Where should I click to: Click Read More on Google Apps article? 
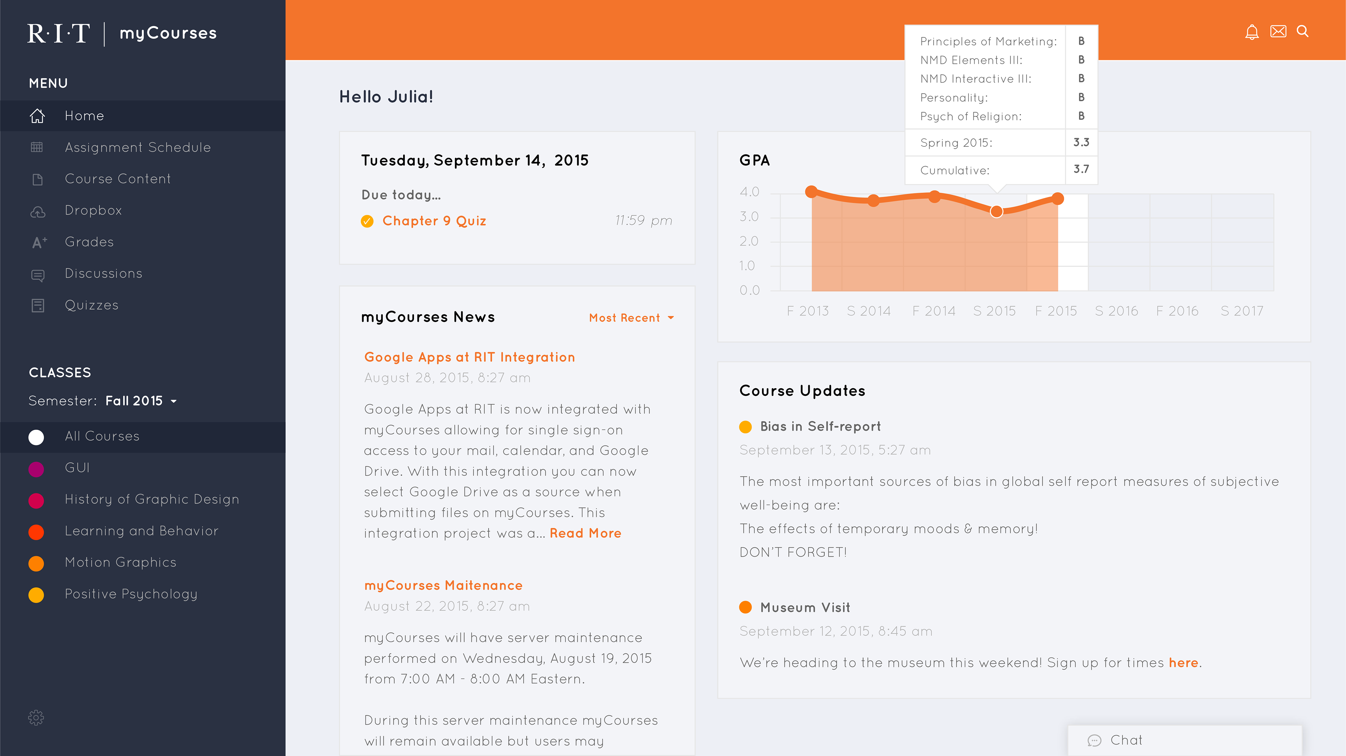click(585, 533)
